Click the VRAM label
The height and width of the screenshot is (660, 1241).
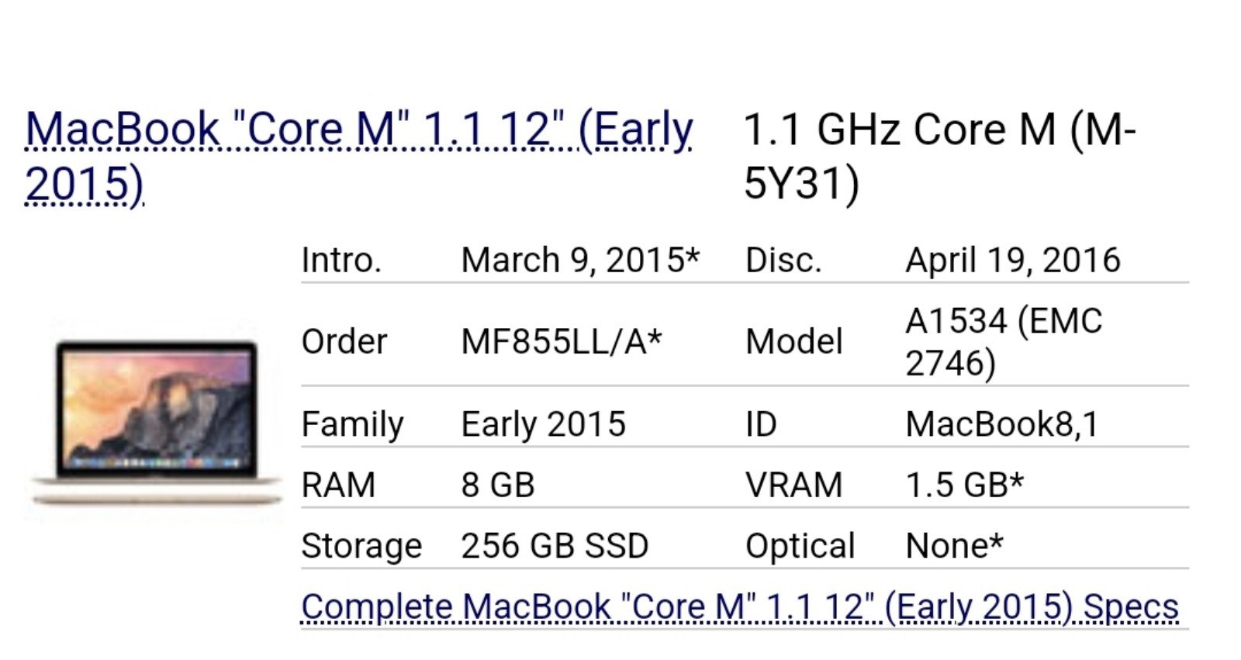[793, 485]
